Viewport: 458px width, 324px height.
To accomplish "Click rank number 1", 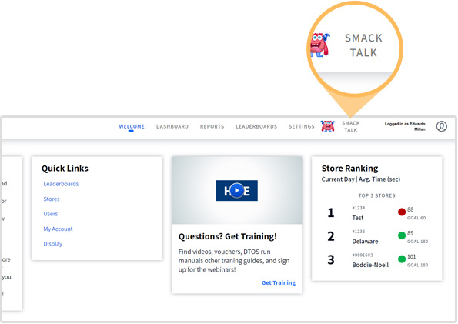I will point(331,212).
